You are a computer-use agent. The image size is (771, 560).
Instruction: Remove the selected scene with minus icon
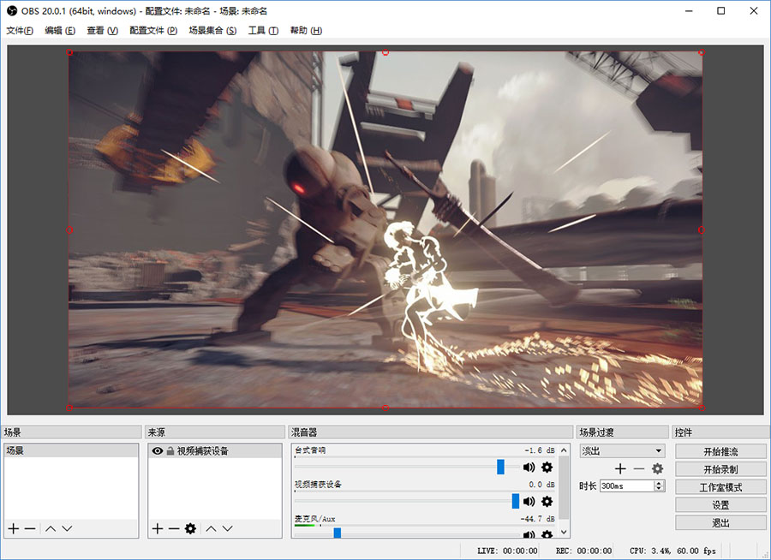click(30, 529)
